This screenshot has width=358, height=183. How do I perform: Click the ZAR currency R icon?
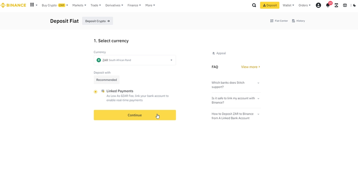(98, 60)
